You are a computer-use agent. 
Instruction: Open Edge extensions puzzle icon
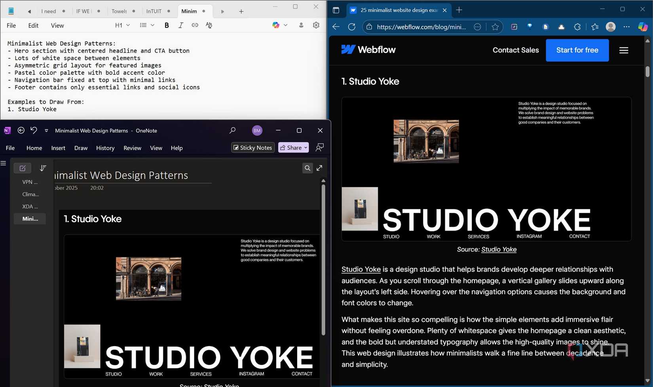point(577,27)
